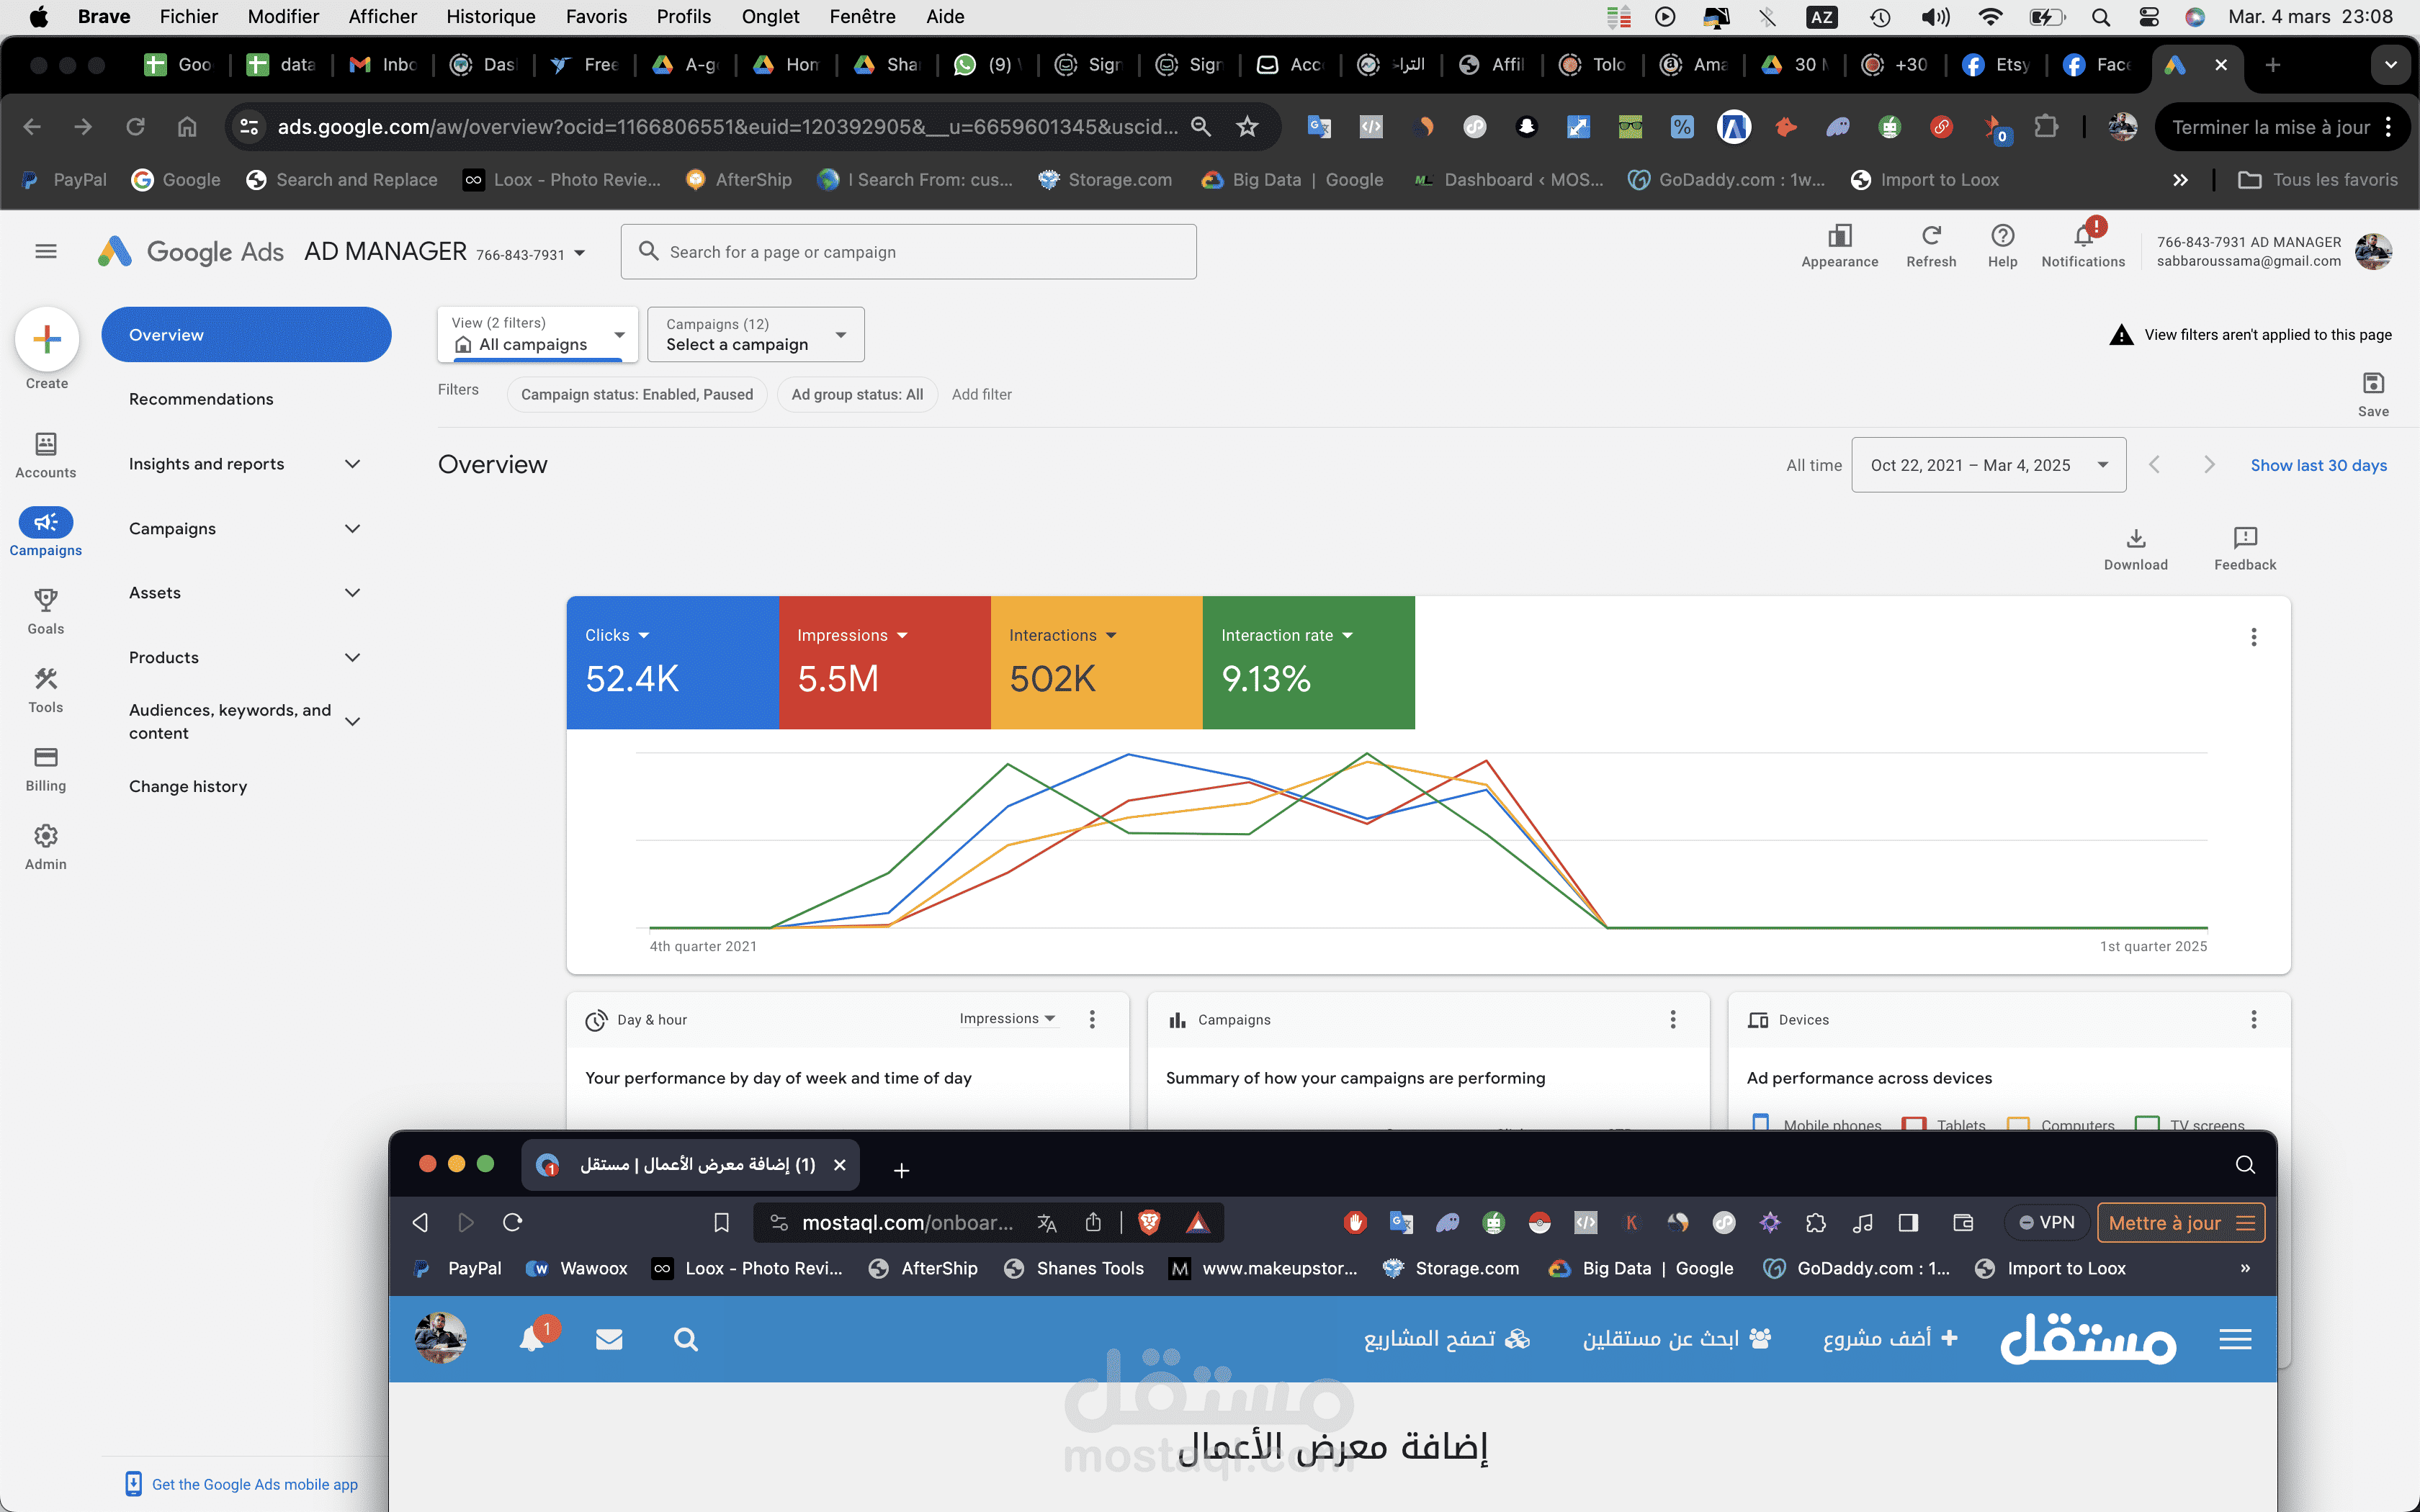Image resolution: width=2420 pixels, height=1512 pixels.
Task: Open the Tools wrench icon
Action: point(46,679)
